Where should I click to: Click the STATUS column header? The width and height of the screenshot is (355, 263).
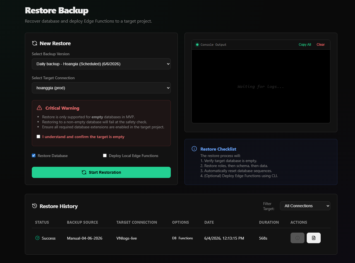pyautogui.click(x=42, y=222)
